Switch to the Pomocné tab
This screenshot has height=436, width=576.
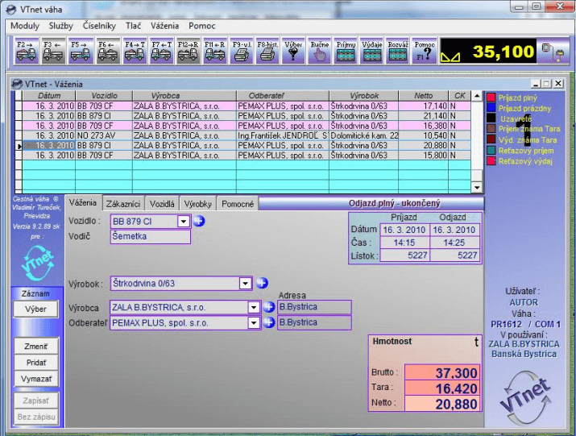click(238, 204)
